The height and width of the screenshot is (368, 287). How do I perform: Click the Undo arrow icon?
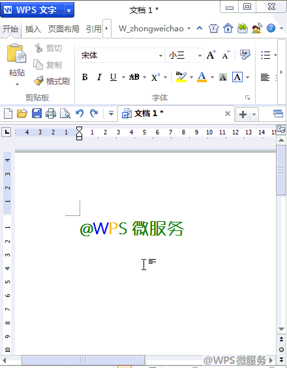[x=80, y=114]
